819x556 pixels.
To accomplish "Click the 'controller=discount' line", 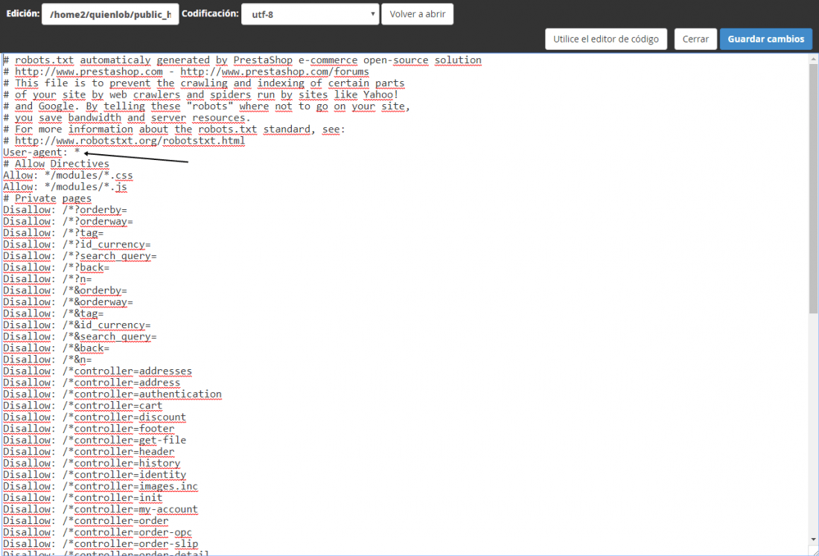I will (95, 417).
